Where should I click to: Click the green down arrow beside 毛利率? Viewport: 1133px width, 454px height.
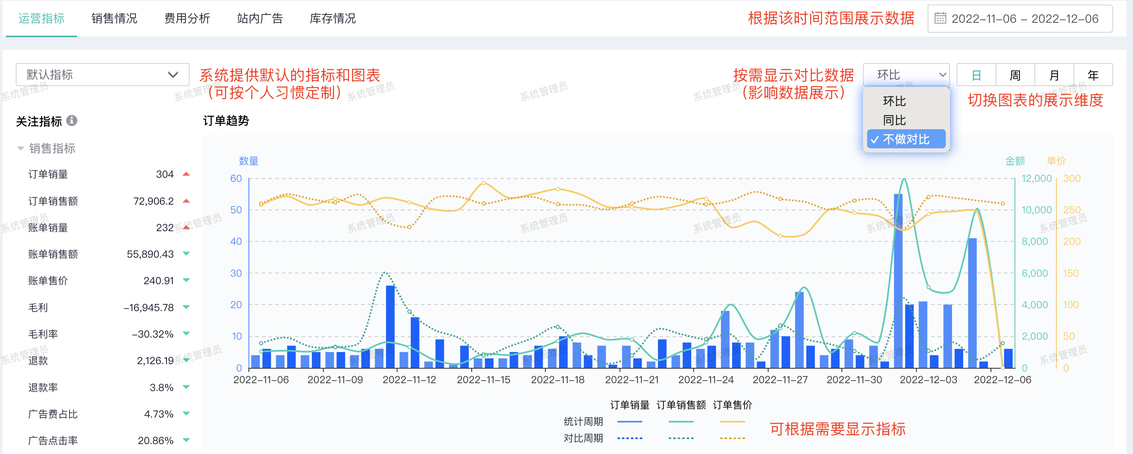click(x=186, y=334)
